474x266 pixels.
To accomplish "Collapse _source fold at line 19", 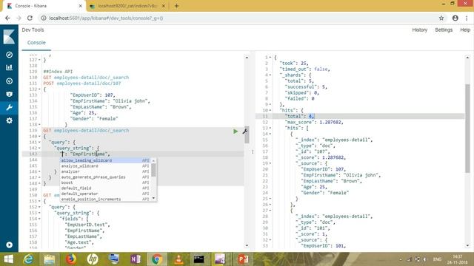I will click(270, 163).
